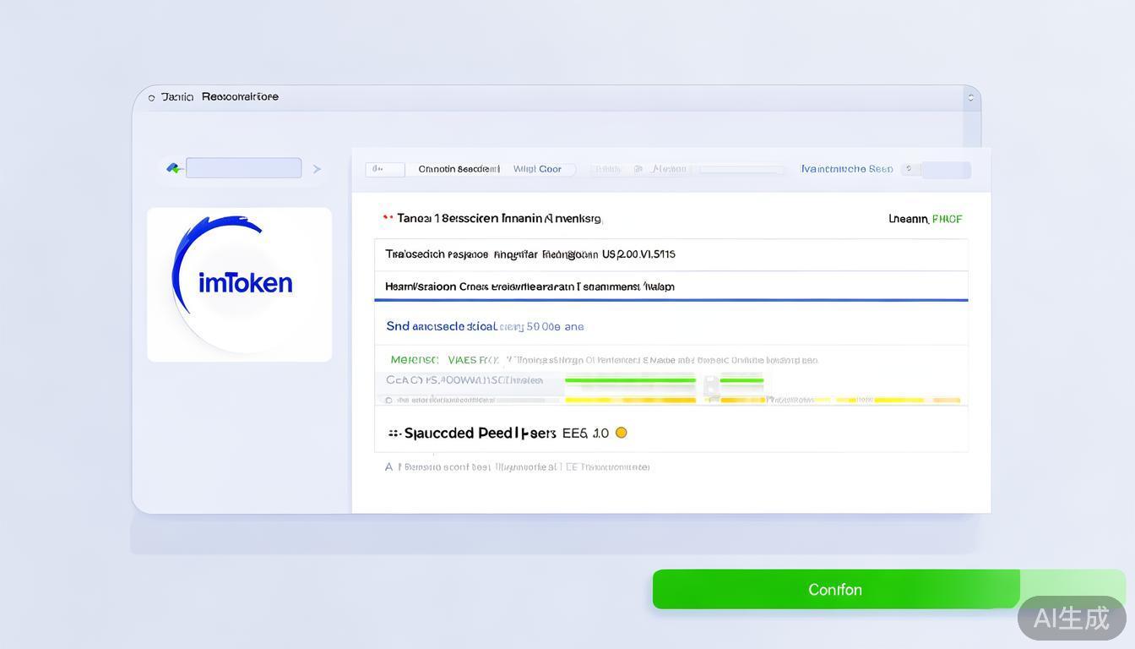Viewport: 1135px width, 649px height.
Task: Click the small boxed field at toolbar left
Action: click(384, 169)
